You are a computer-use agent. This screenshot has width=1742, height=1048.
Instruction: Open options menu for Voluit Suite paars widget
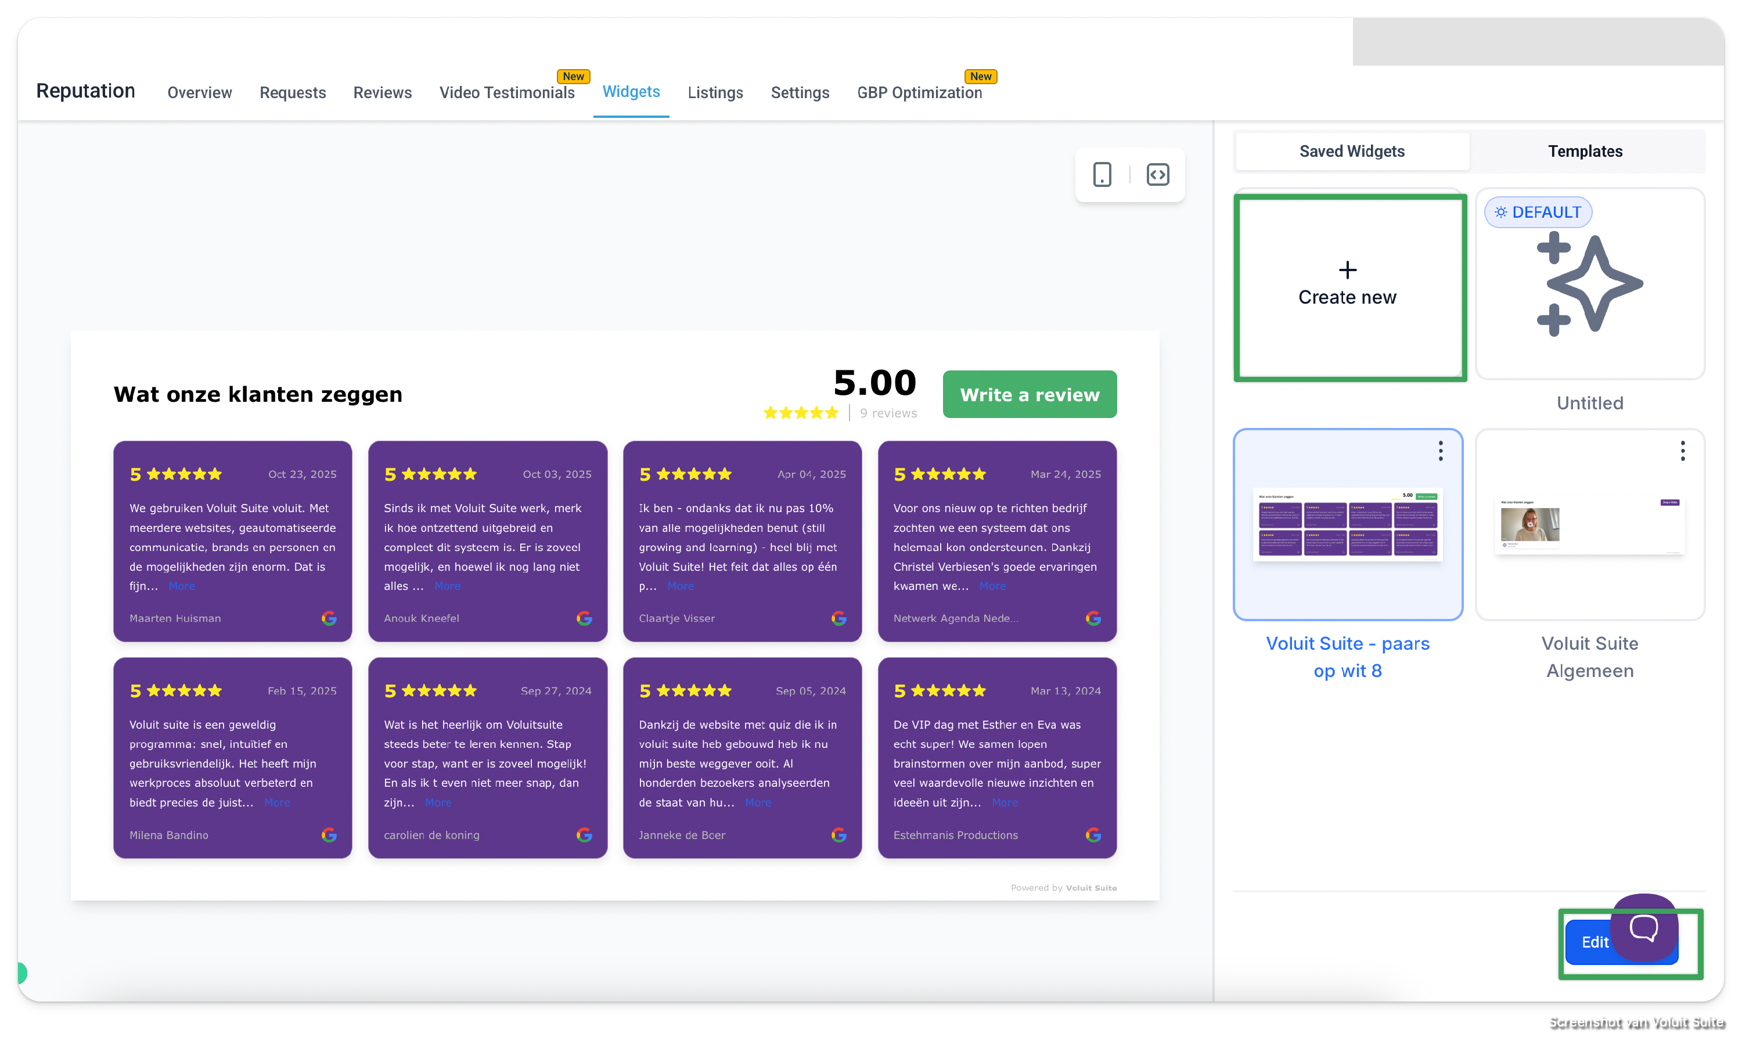1441,451
